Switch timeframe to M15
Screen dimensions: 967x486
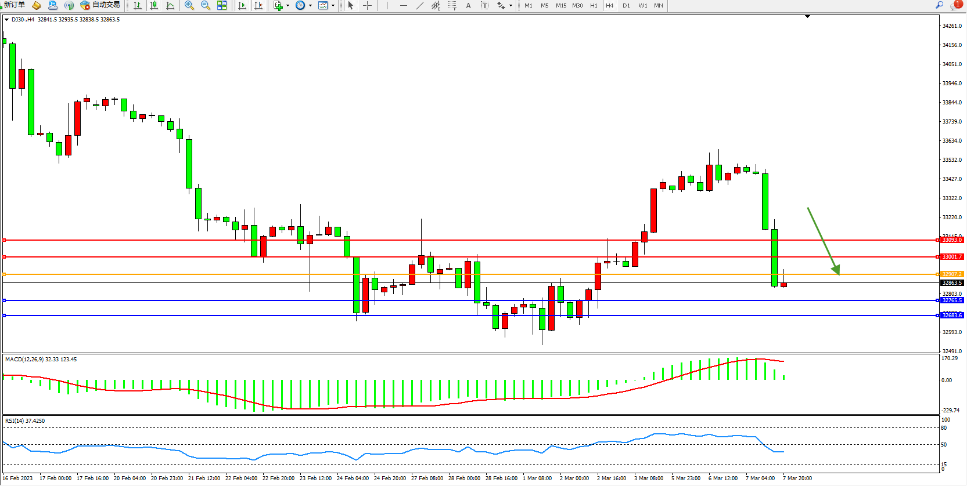[560, 5]
